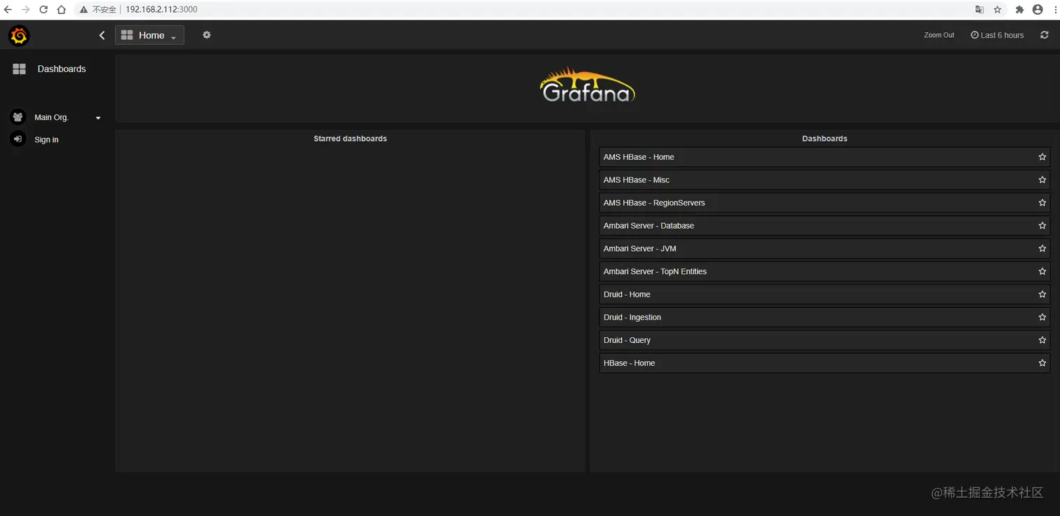
Task: Click the address bar URL 192.168.2.112:3000
Action: [161, 10]
